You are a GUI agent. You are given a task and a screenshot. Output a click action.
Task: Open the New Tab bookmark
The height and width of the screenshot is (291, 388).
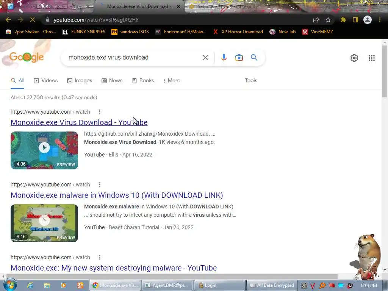(x=283, y=32)
